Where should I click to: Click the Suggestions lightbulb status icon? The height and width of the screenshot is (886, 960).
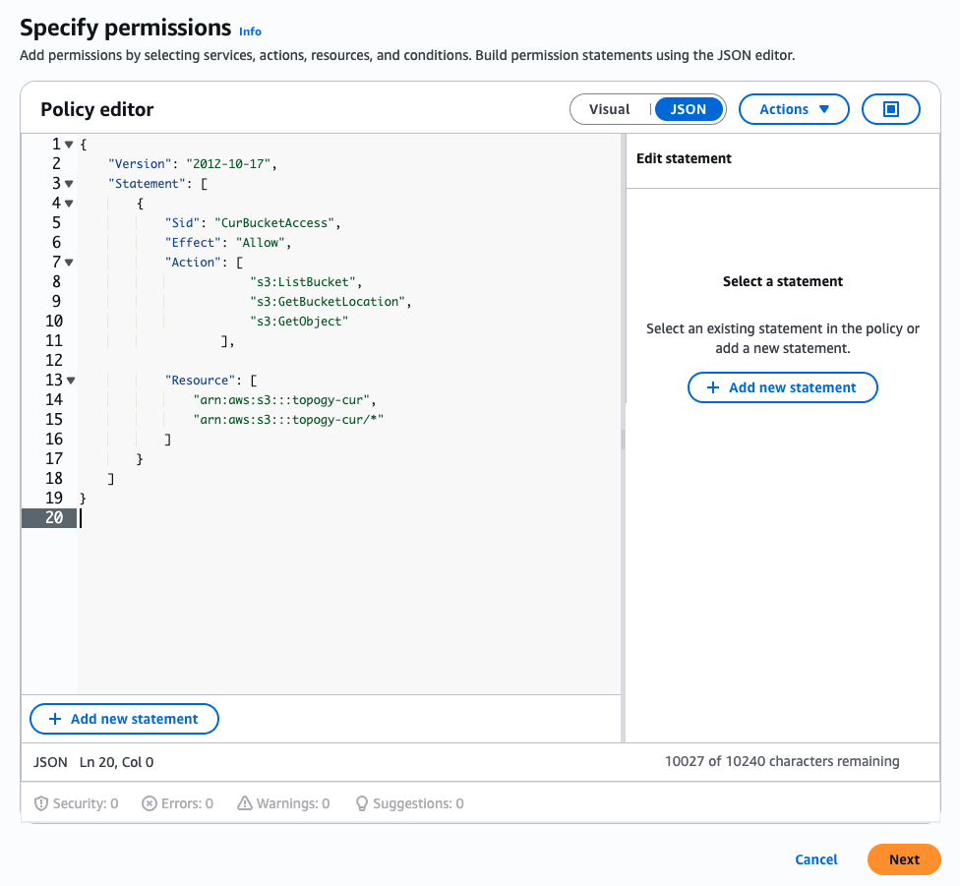pyautogui.click(x=362, y=803)
